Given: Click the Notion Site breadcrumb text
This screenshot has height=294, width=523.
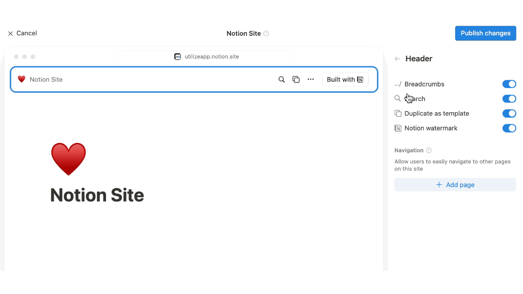Looking at the screenshot, I should coord(46,80).
